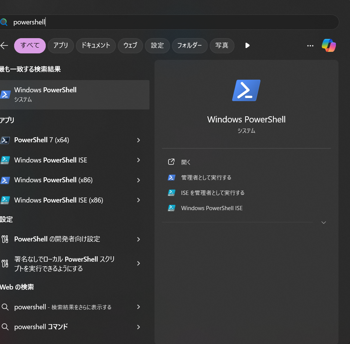
Task: Open the three-dot more options menu
Action: pos(310,46)
